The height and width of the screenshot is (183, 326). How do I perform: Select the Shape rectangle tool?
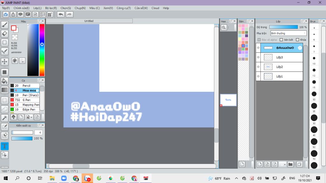[x=4, y=42]
